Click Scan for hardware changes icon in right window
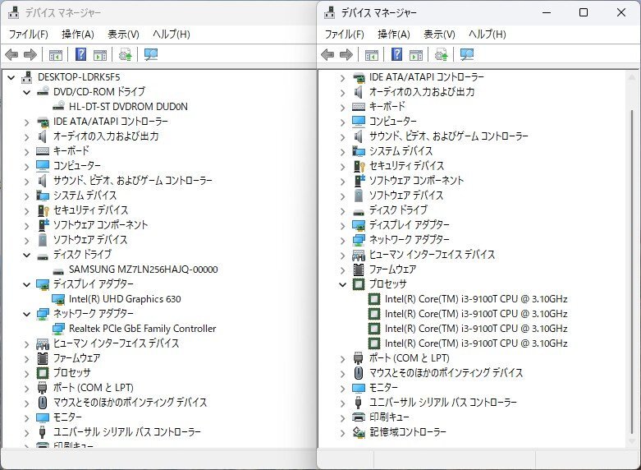The height and width of the screenshot is (470, 641). [467, 54]
